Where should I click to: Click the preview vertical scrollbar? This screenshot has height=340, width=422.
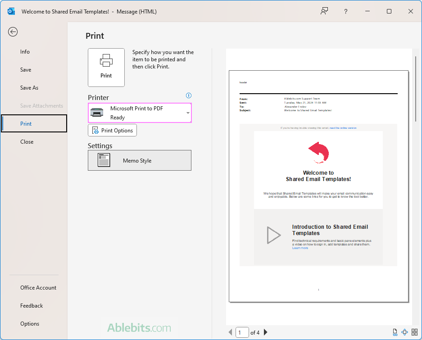click(x=416, y=89)
